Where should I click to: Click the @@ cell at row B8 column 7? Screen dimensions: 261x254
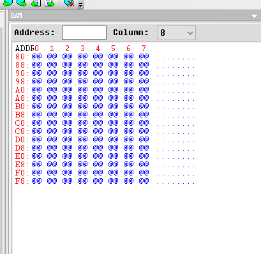(x=144, y=114)
